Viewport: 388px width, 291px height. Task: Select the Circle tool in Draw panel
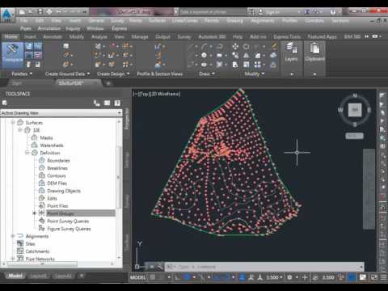point(204,55)
